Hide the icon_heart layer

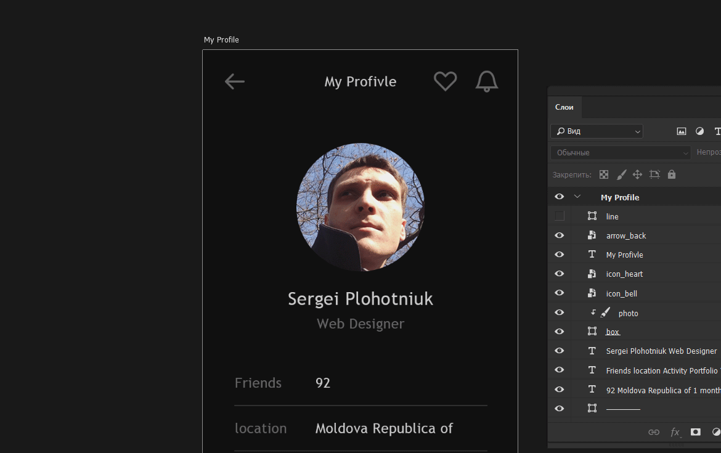coord(559,274)
